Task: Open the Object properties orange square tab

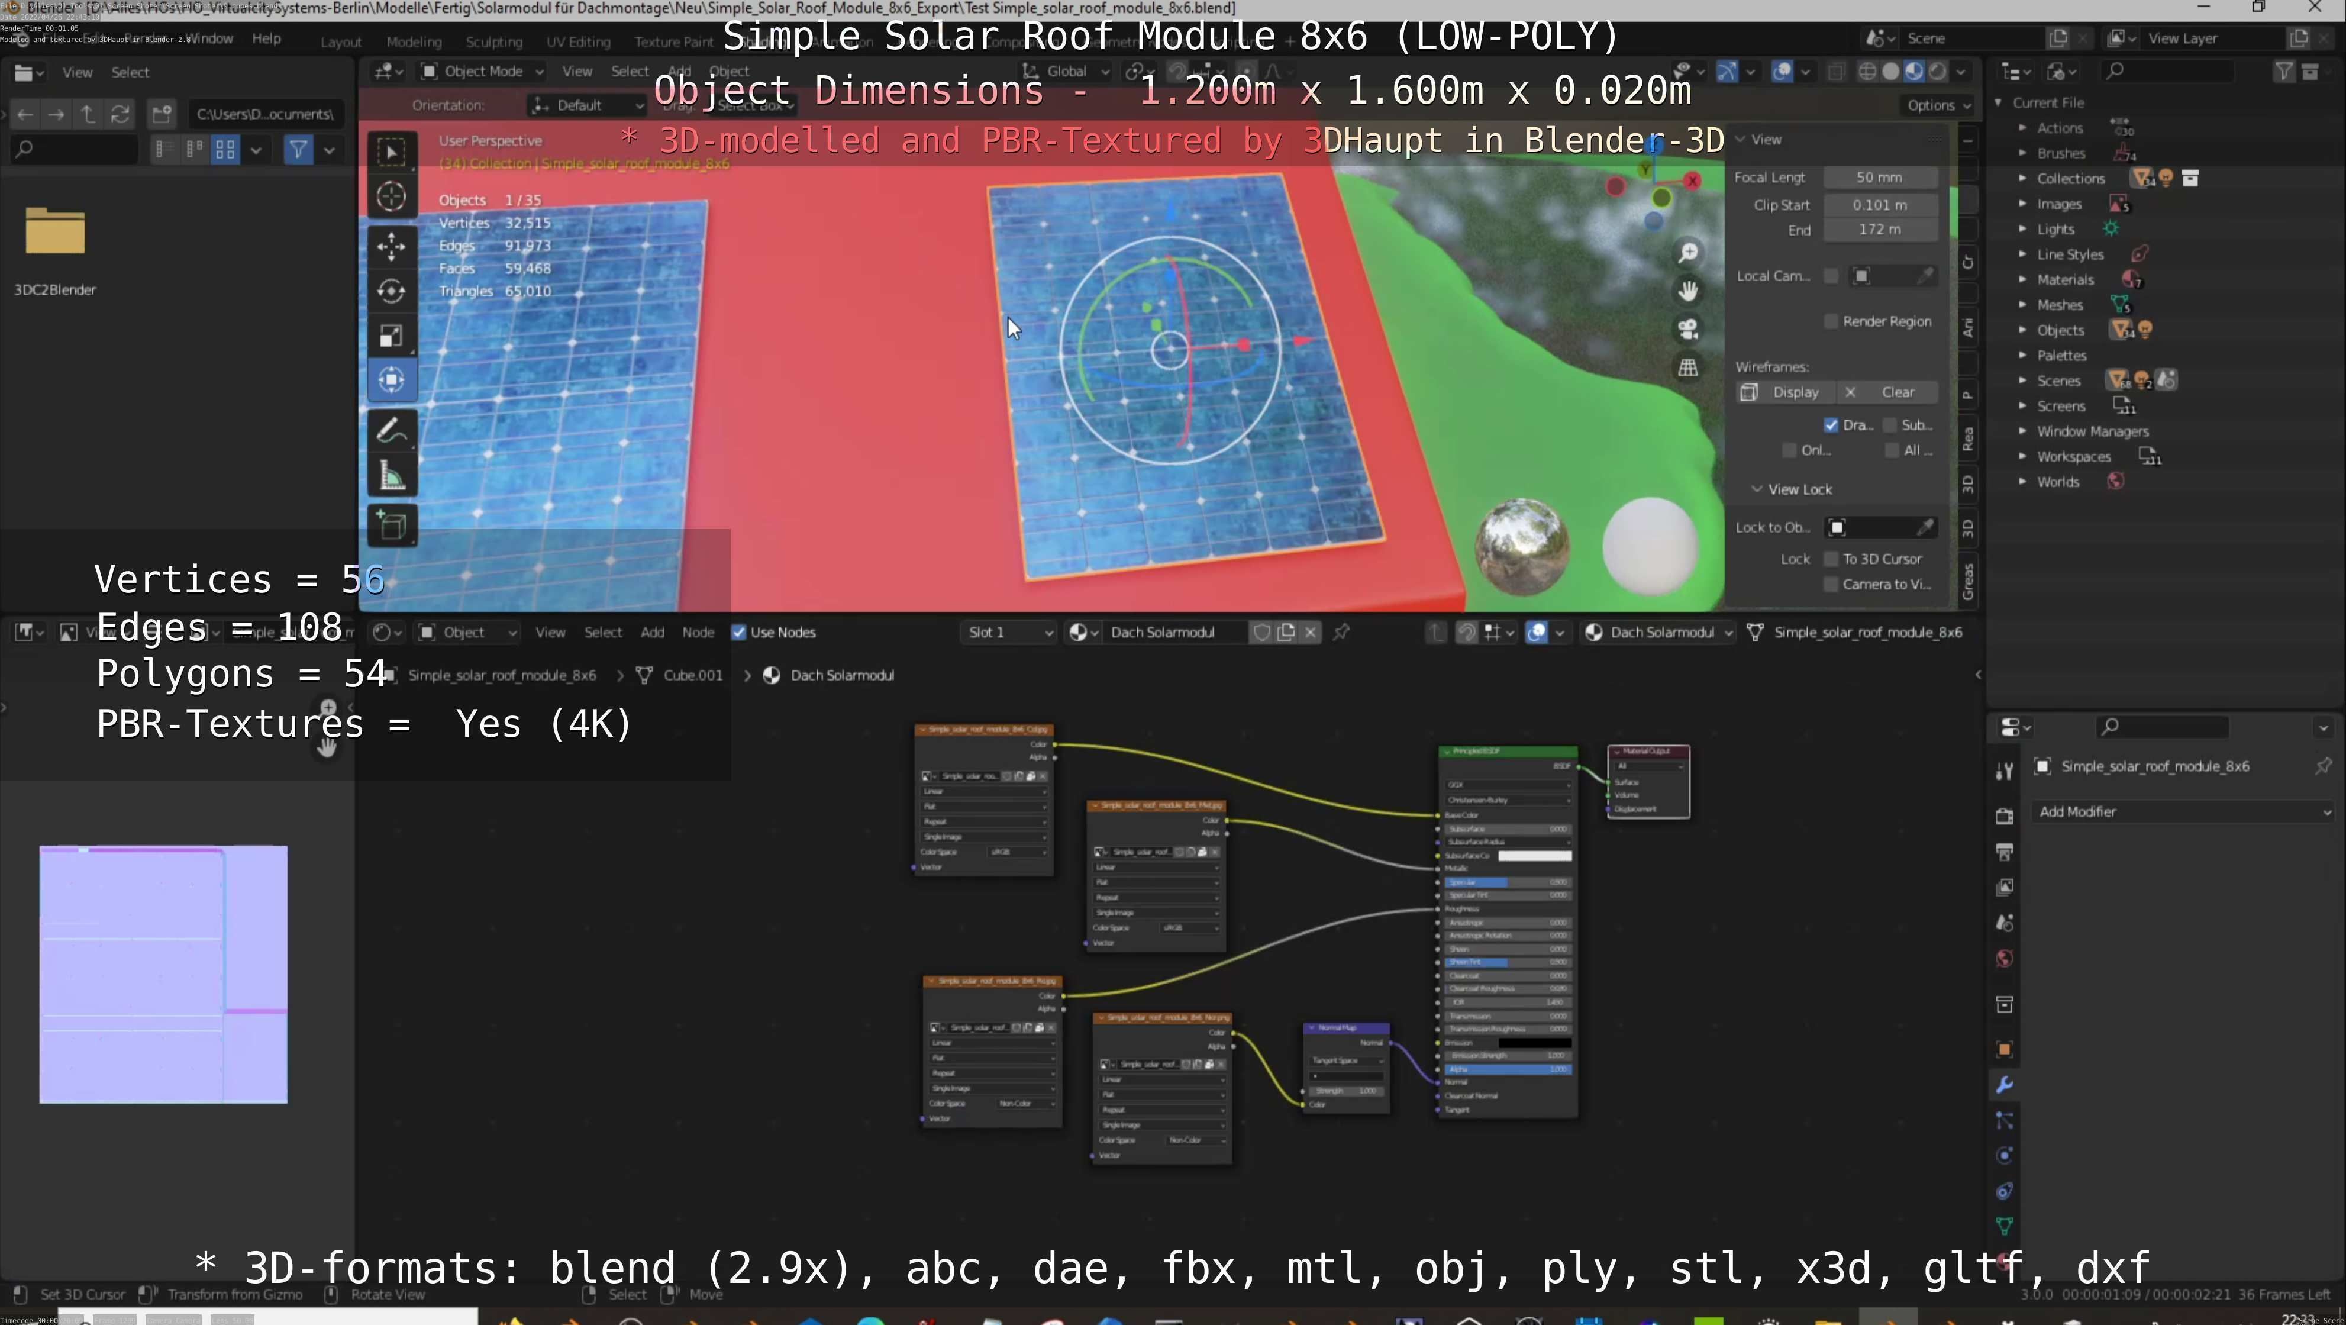Action: point(2003,1049)
